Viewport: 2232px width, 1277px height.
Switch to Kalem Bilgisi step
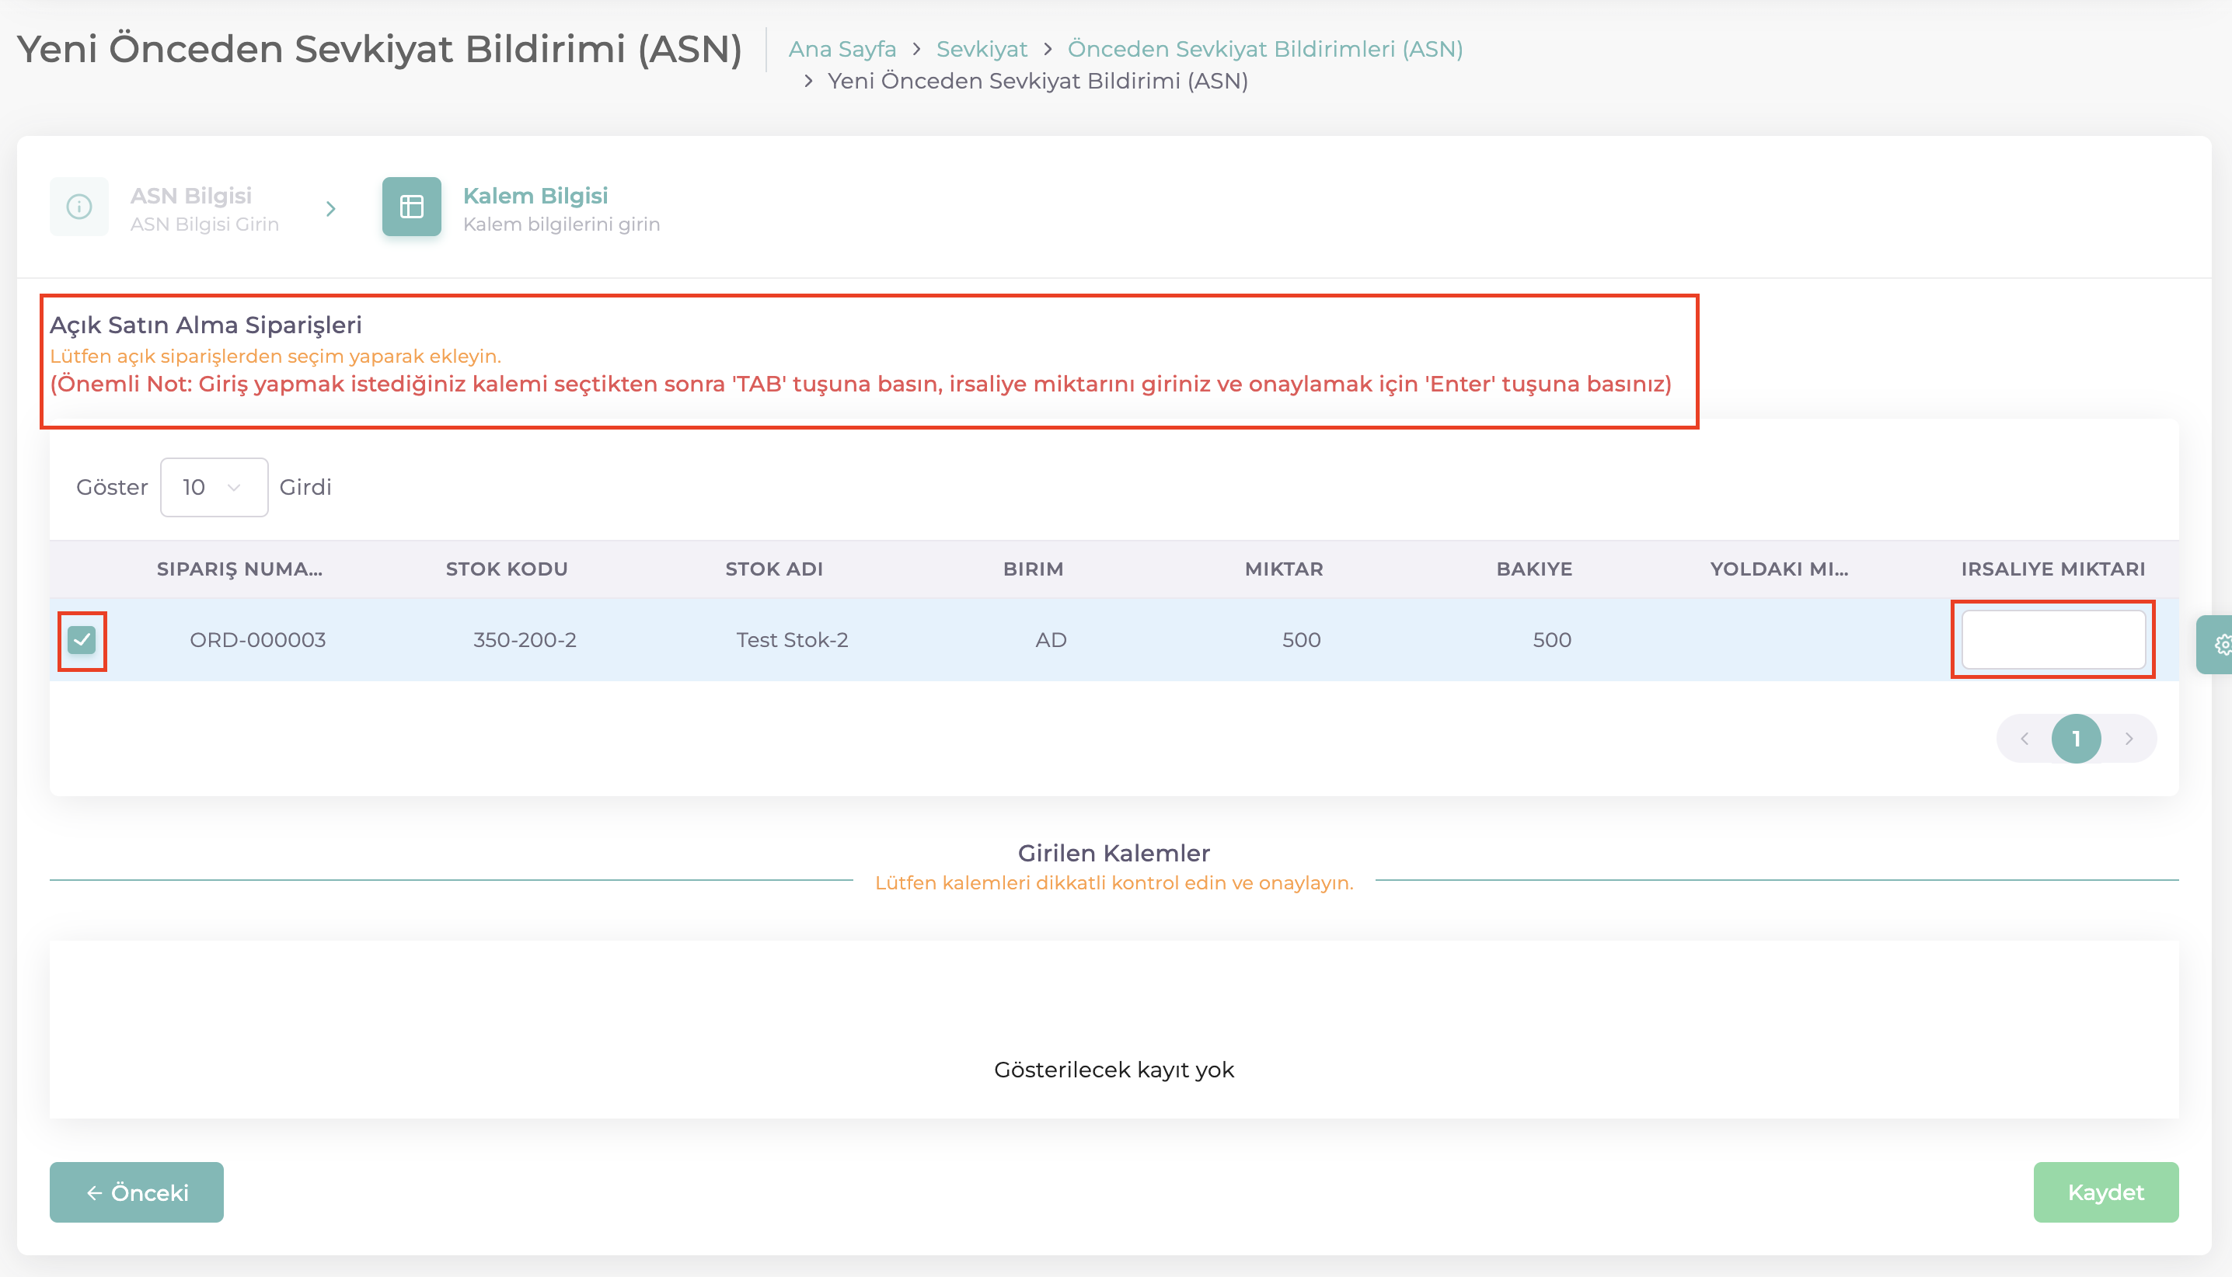tap(535, 197)
